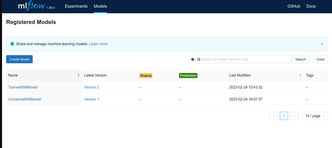Switch to the Models tab
This screenshot has width=332, height=148.
(x=100, y=6)
